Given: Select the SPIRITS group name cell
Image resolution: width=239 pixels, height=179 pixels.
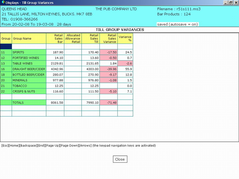Looking at the screenshot, I should (29, 52).
